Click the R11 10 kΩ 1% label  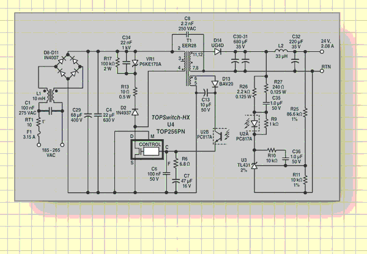(x=296, y=180)
